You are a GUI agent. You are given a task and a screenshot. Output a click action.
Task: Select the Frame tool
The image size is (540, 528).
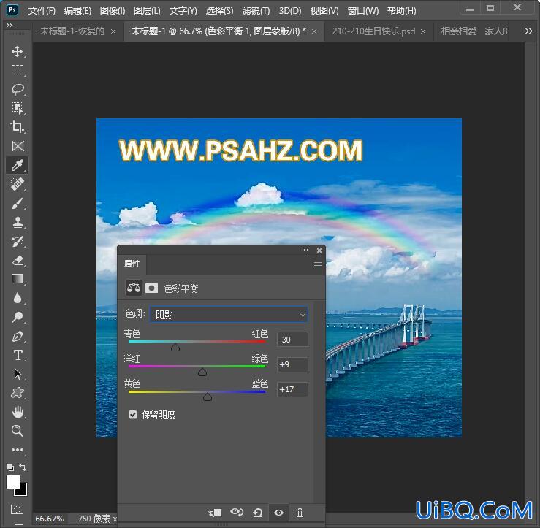pyautogui.click(x=18, y=146)
